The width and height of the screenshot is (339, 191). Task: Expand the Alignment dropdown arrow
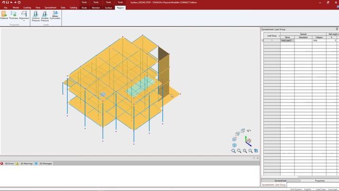24,21
